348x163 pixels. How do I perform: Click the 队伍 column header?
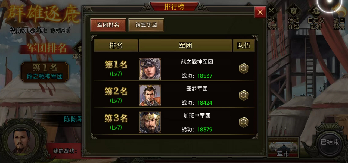point(244,46)
